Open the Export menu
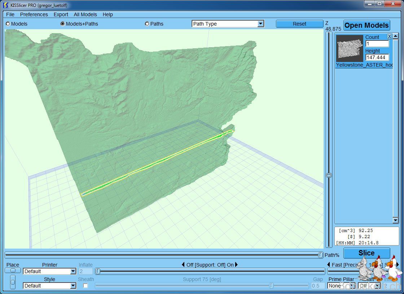This screenshot has height=294, width=404. click(61, 14)
